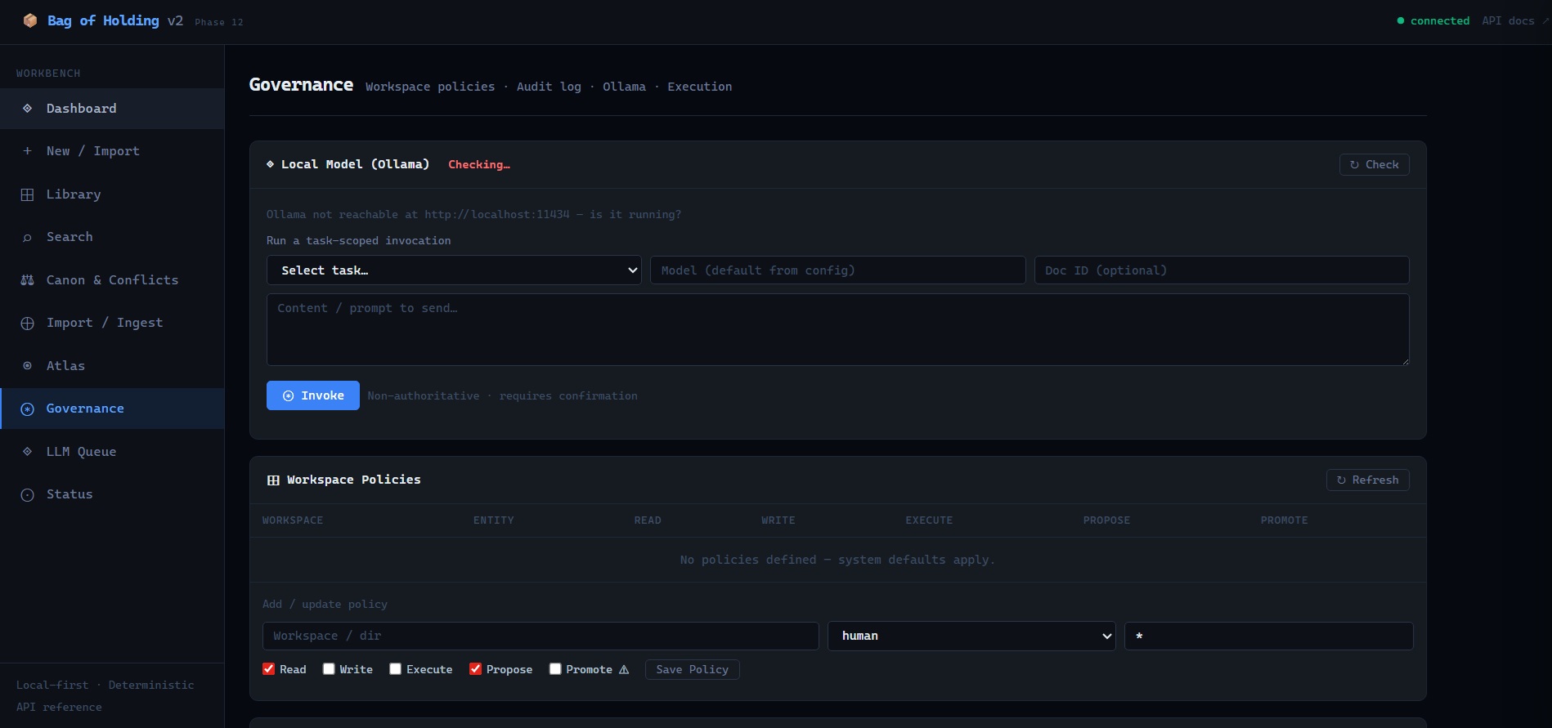Viewport: 1552px width, 728px height.
Task: Enable the Promote permission checkbox
Action: (x=555, y=669)
